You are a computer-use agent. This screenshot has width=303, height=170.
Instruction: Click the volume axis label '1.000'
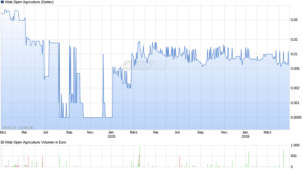[x=295, y=145]
